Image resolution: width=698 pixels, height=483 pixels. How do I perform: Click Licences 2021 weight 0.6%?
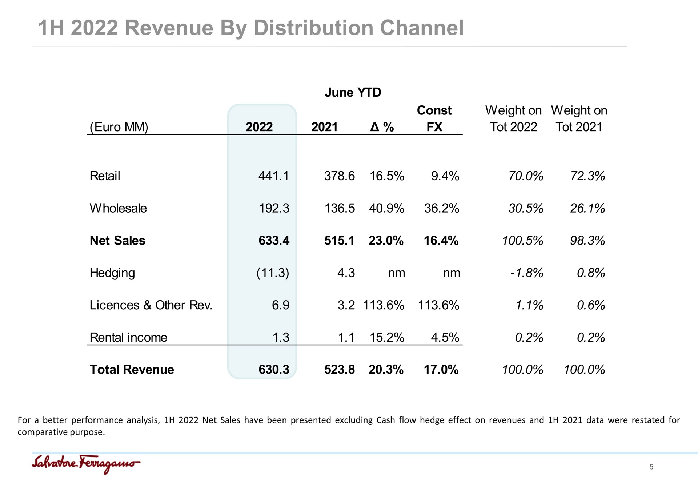[591, 305]
